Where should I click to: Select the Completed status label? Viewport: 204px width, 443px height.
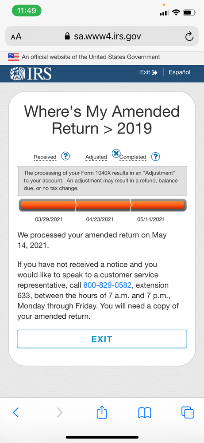click(x=133, y=157)
